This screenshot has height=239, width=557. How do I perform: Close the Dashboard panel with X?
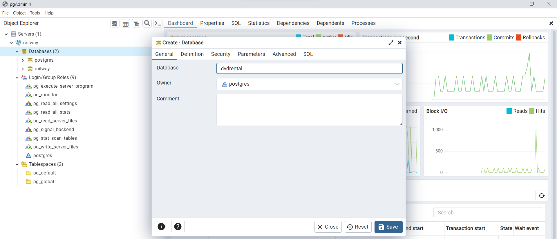[551, 23]
